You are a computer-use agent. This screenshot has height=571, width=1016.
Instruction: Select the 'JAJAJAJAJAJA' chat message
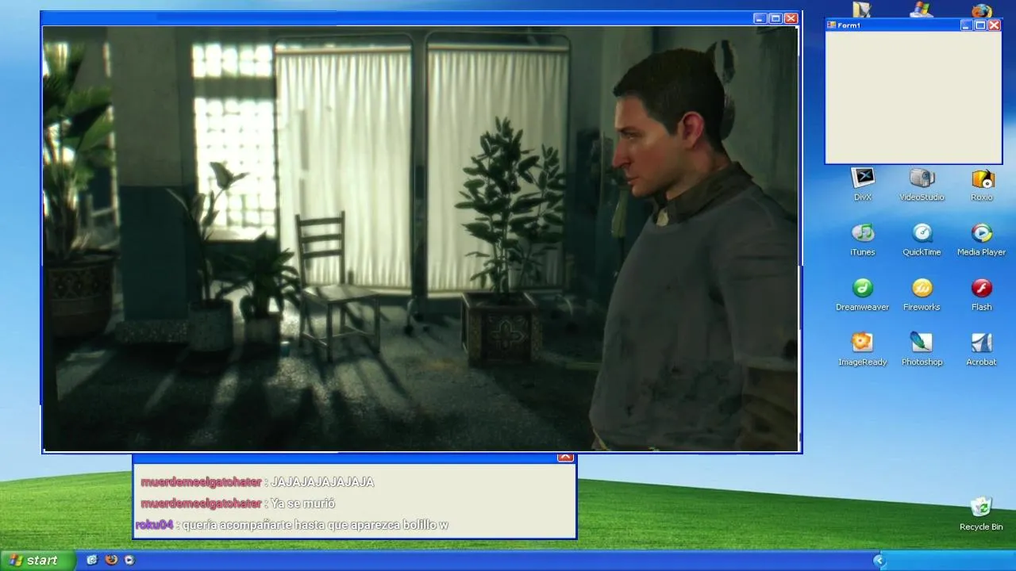click(322, 482)
